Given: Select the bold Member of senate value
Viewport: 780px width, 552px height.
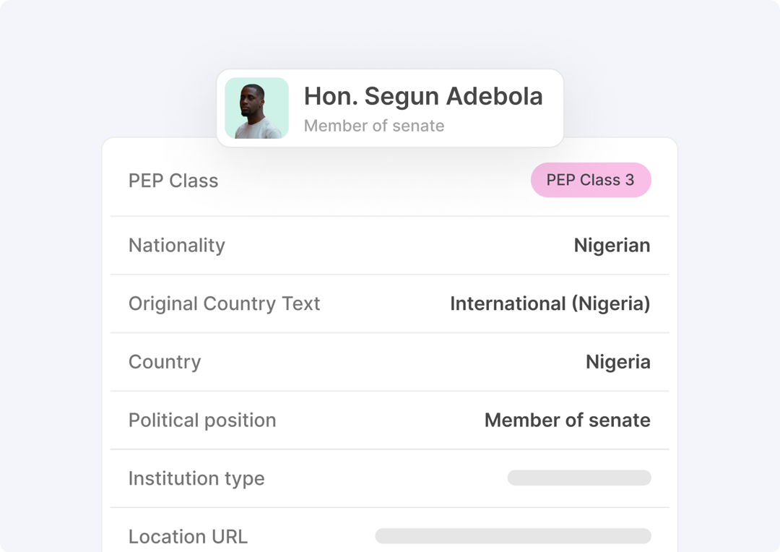Looking at the screenshot, I should point(568,420).
